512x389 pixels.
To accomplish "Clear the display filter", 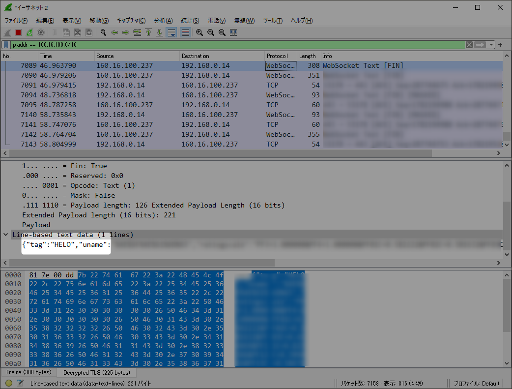I will coord(469,44).
